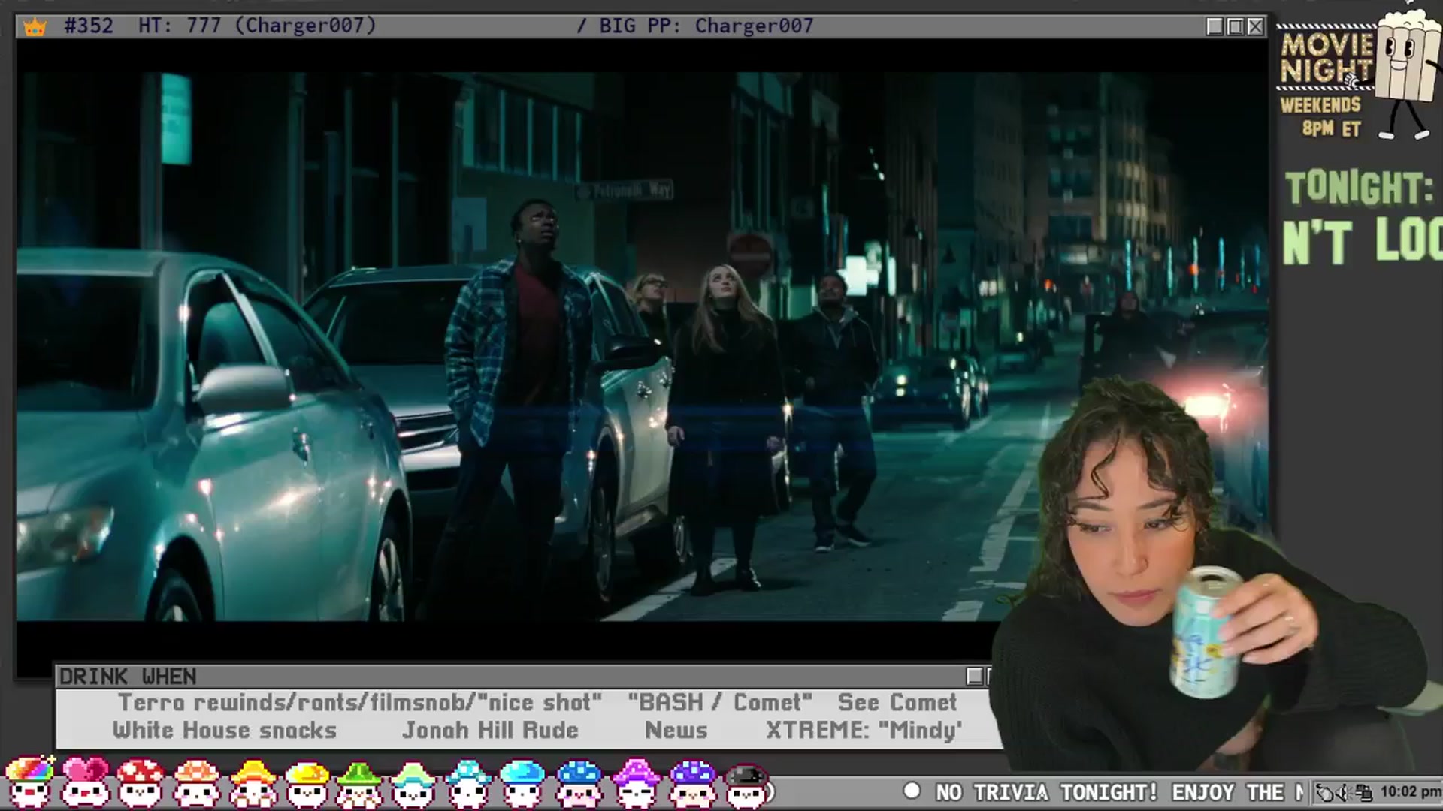Click the "HT: 777 (Charger007)" title text

coord(257,26)
